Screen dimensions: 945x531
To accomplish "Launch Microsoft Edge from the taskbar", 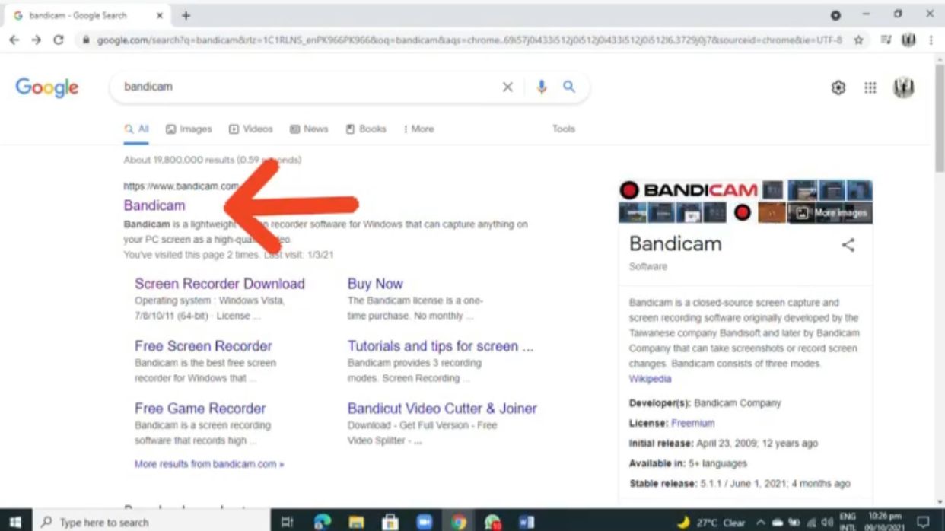I will click(322, 522).
